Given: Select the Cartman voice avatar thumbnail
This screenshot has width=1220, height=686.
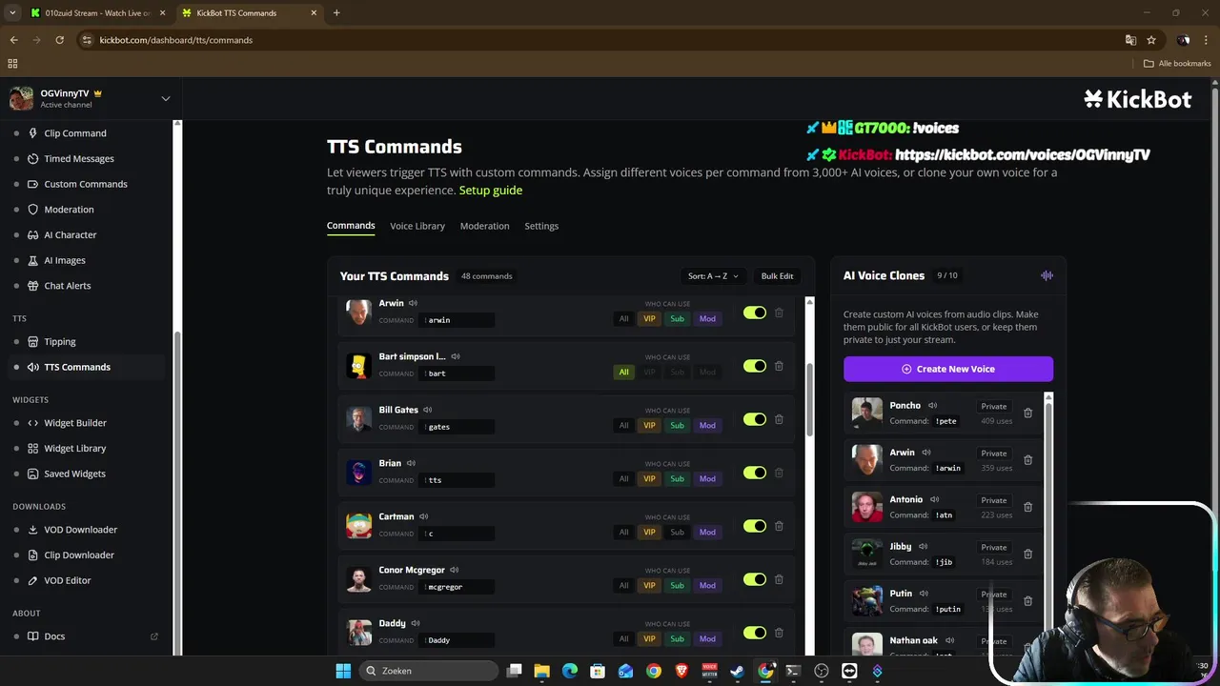Looking at the screenshot, I should coord(359,526).
